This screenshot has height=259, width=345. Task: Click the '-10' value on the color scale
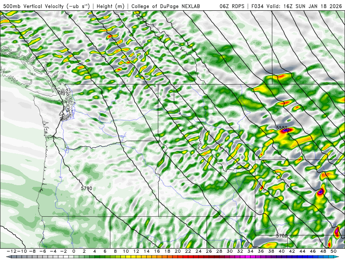[x=21, y=251]
